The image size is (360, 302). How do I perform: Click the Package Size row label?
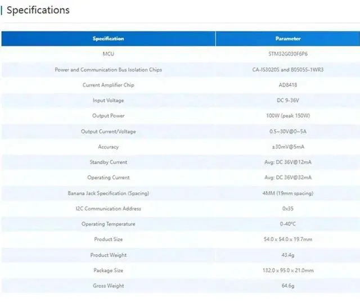click(108, 271)
